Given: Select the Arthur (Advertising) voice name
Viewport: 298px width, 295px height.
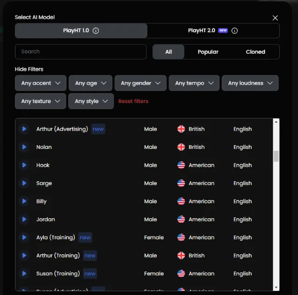Looking at the screenshot, I should coord(62,129).
